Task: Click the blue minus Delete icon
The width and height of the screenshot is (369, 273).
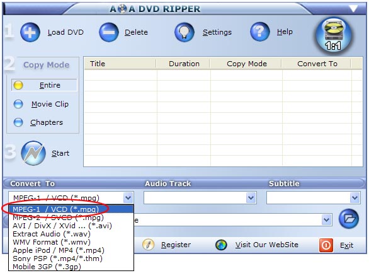Action: click(109, 32)
